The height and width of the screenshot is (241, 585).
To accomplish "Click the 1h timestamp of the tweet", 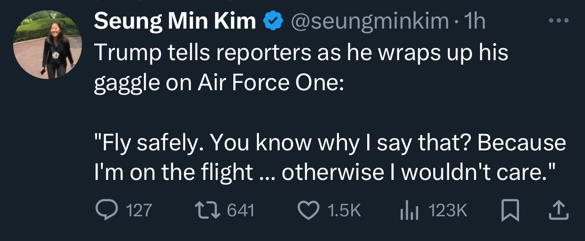I will point(474,21).
